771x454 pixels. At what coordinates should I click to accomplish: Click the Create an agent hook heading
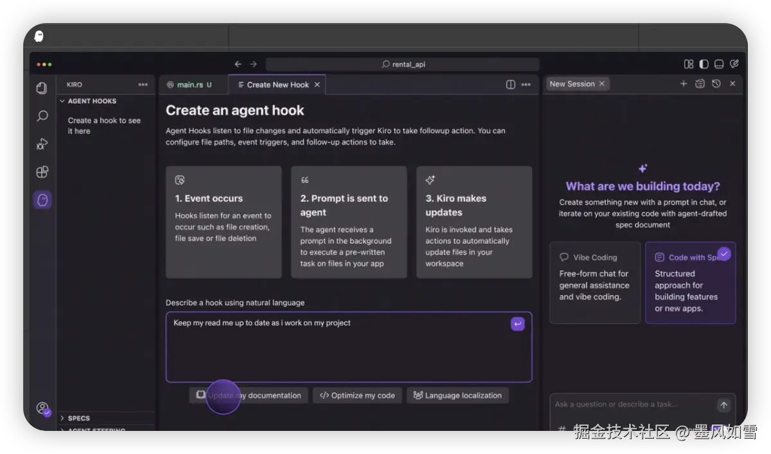click(235, 110)
